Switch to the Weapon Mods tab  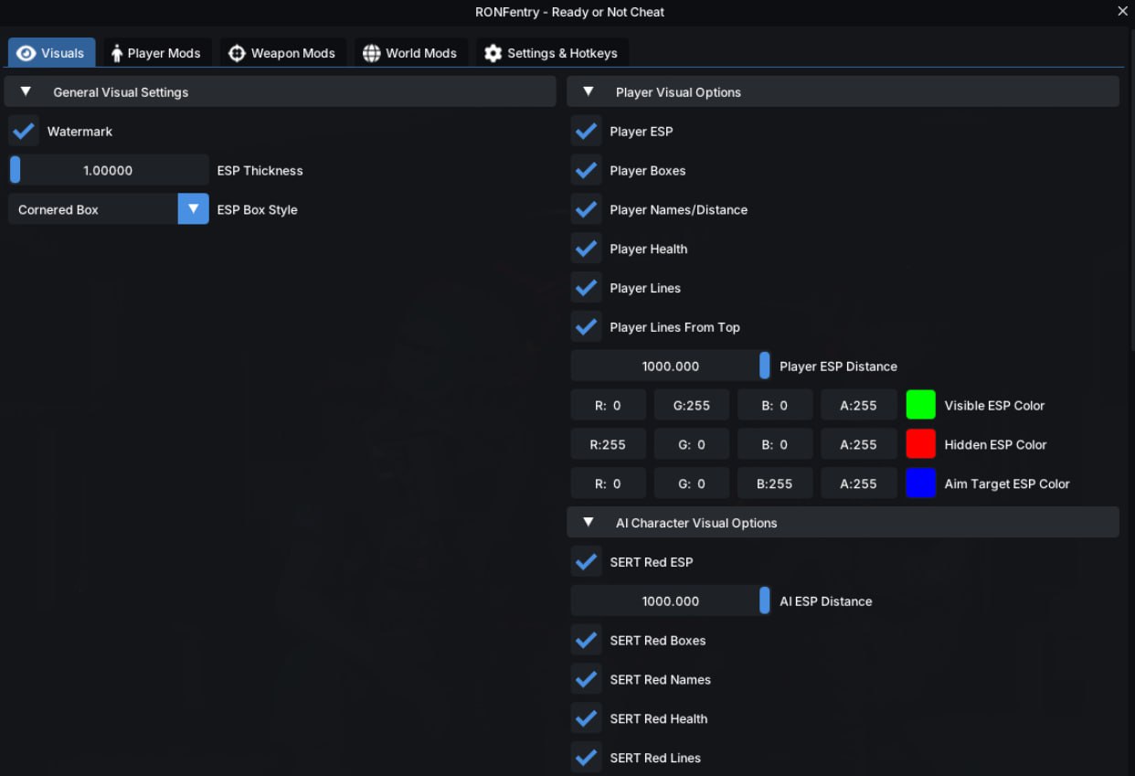(x=281, y=53)
